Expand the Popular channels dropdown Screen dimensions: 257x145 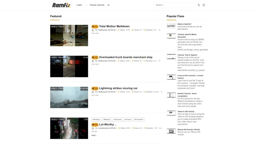point(100,5)
